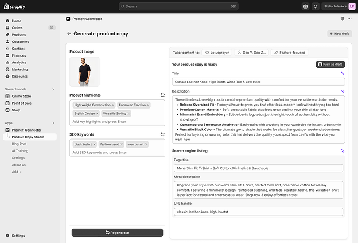Open Blog Post in the sidebar

(19, 144)
